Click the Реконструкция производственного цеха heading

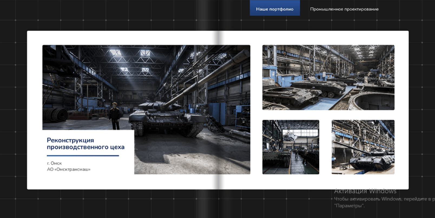pos(85,144)
